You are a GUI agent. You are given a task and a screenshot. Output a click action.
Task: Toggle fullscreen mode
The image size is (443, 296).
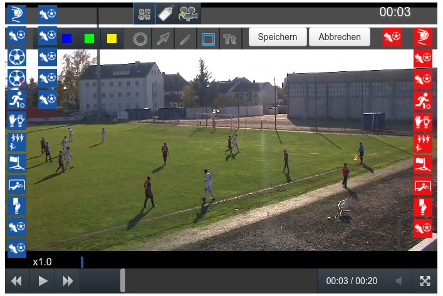tap(425, 281)
